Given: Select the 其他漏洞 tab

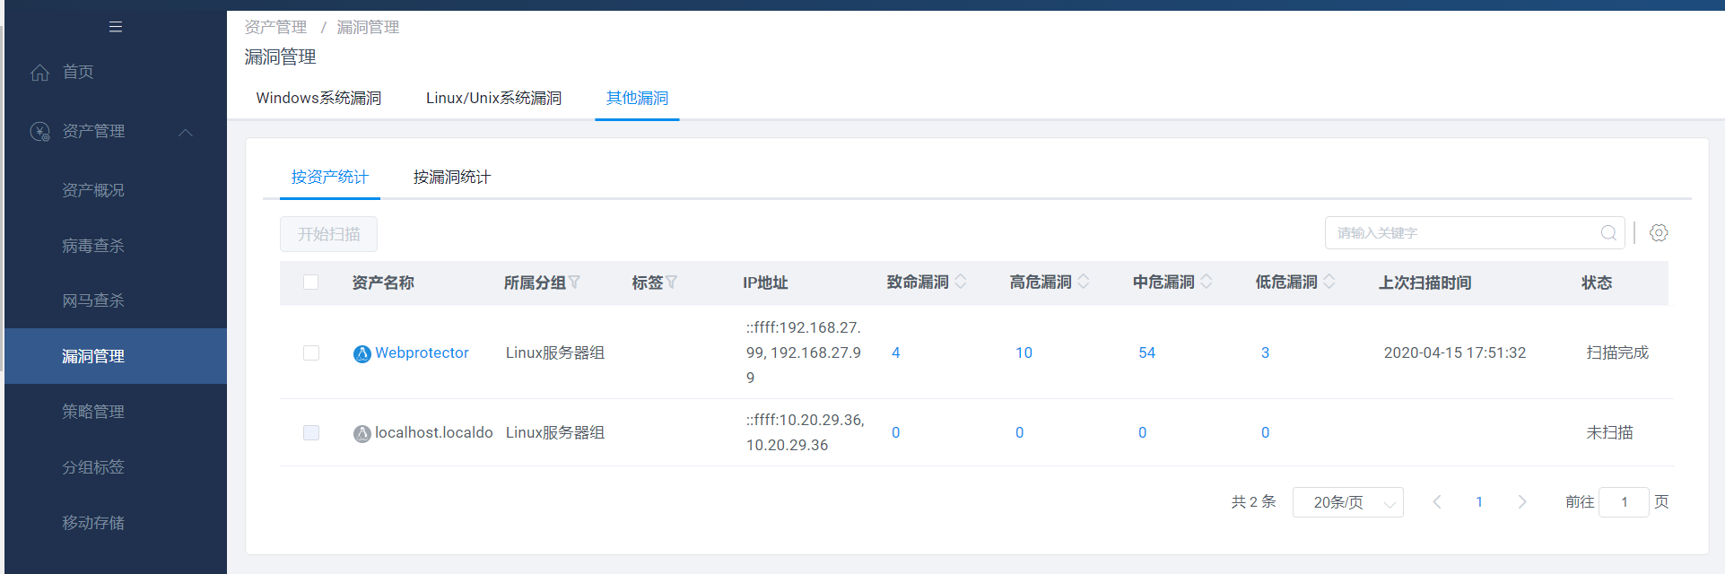Looking at the screenshot, I should pyautogui.click(x=637, y=98).
